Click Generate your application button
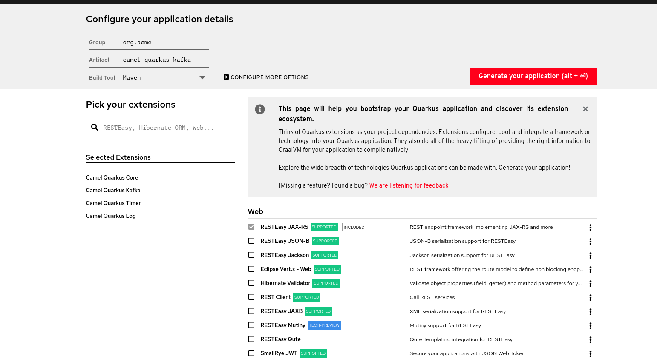Image resolution: width=657 pixels, height=362 pixels. (x=533, y=76)
